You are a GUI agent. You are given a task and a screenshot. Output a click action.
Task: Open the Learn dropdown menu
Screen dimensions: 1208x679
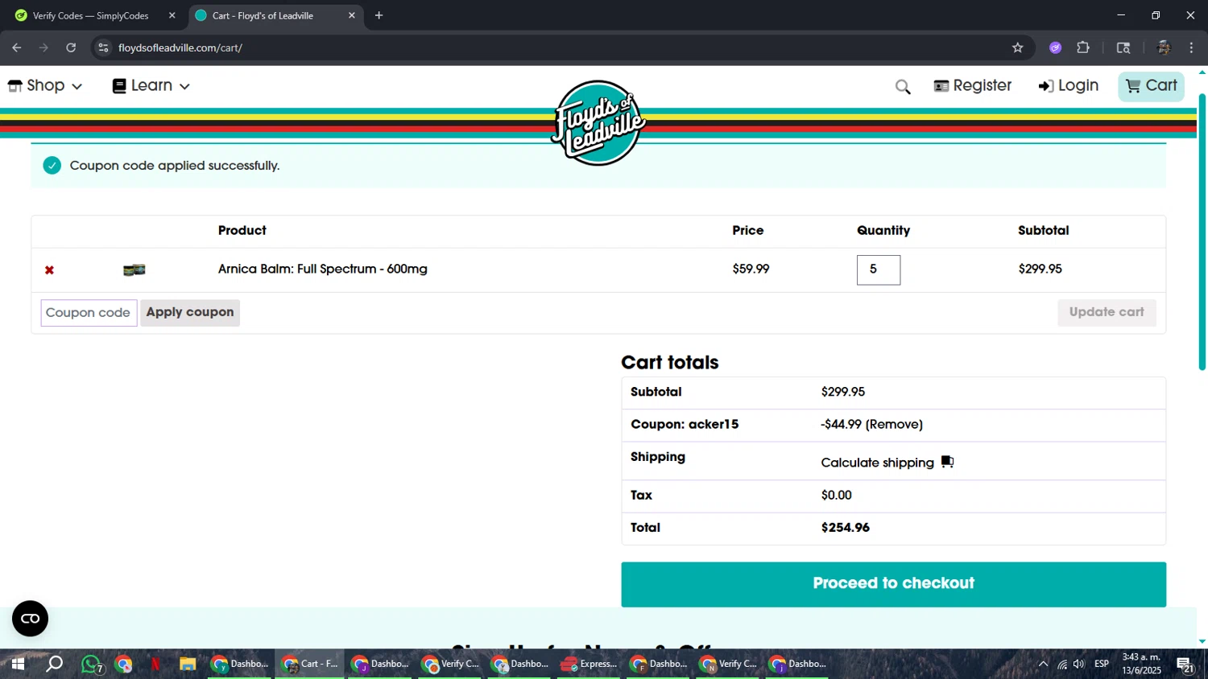(x=151, y=85)
